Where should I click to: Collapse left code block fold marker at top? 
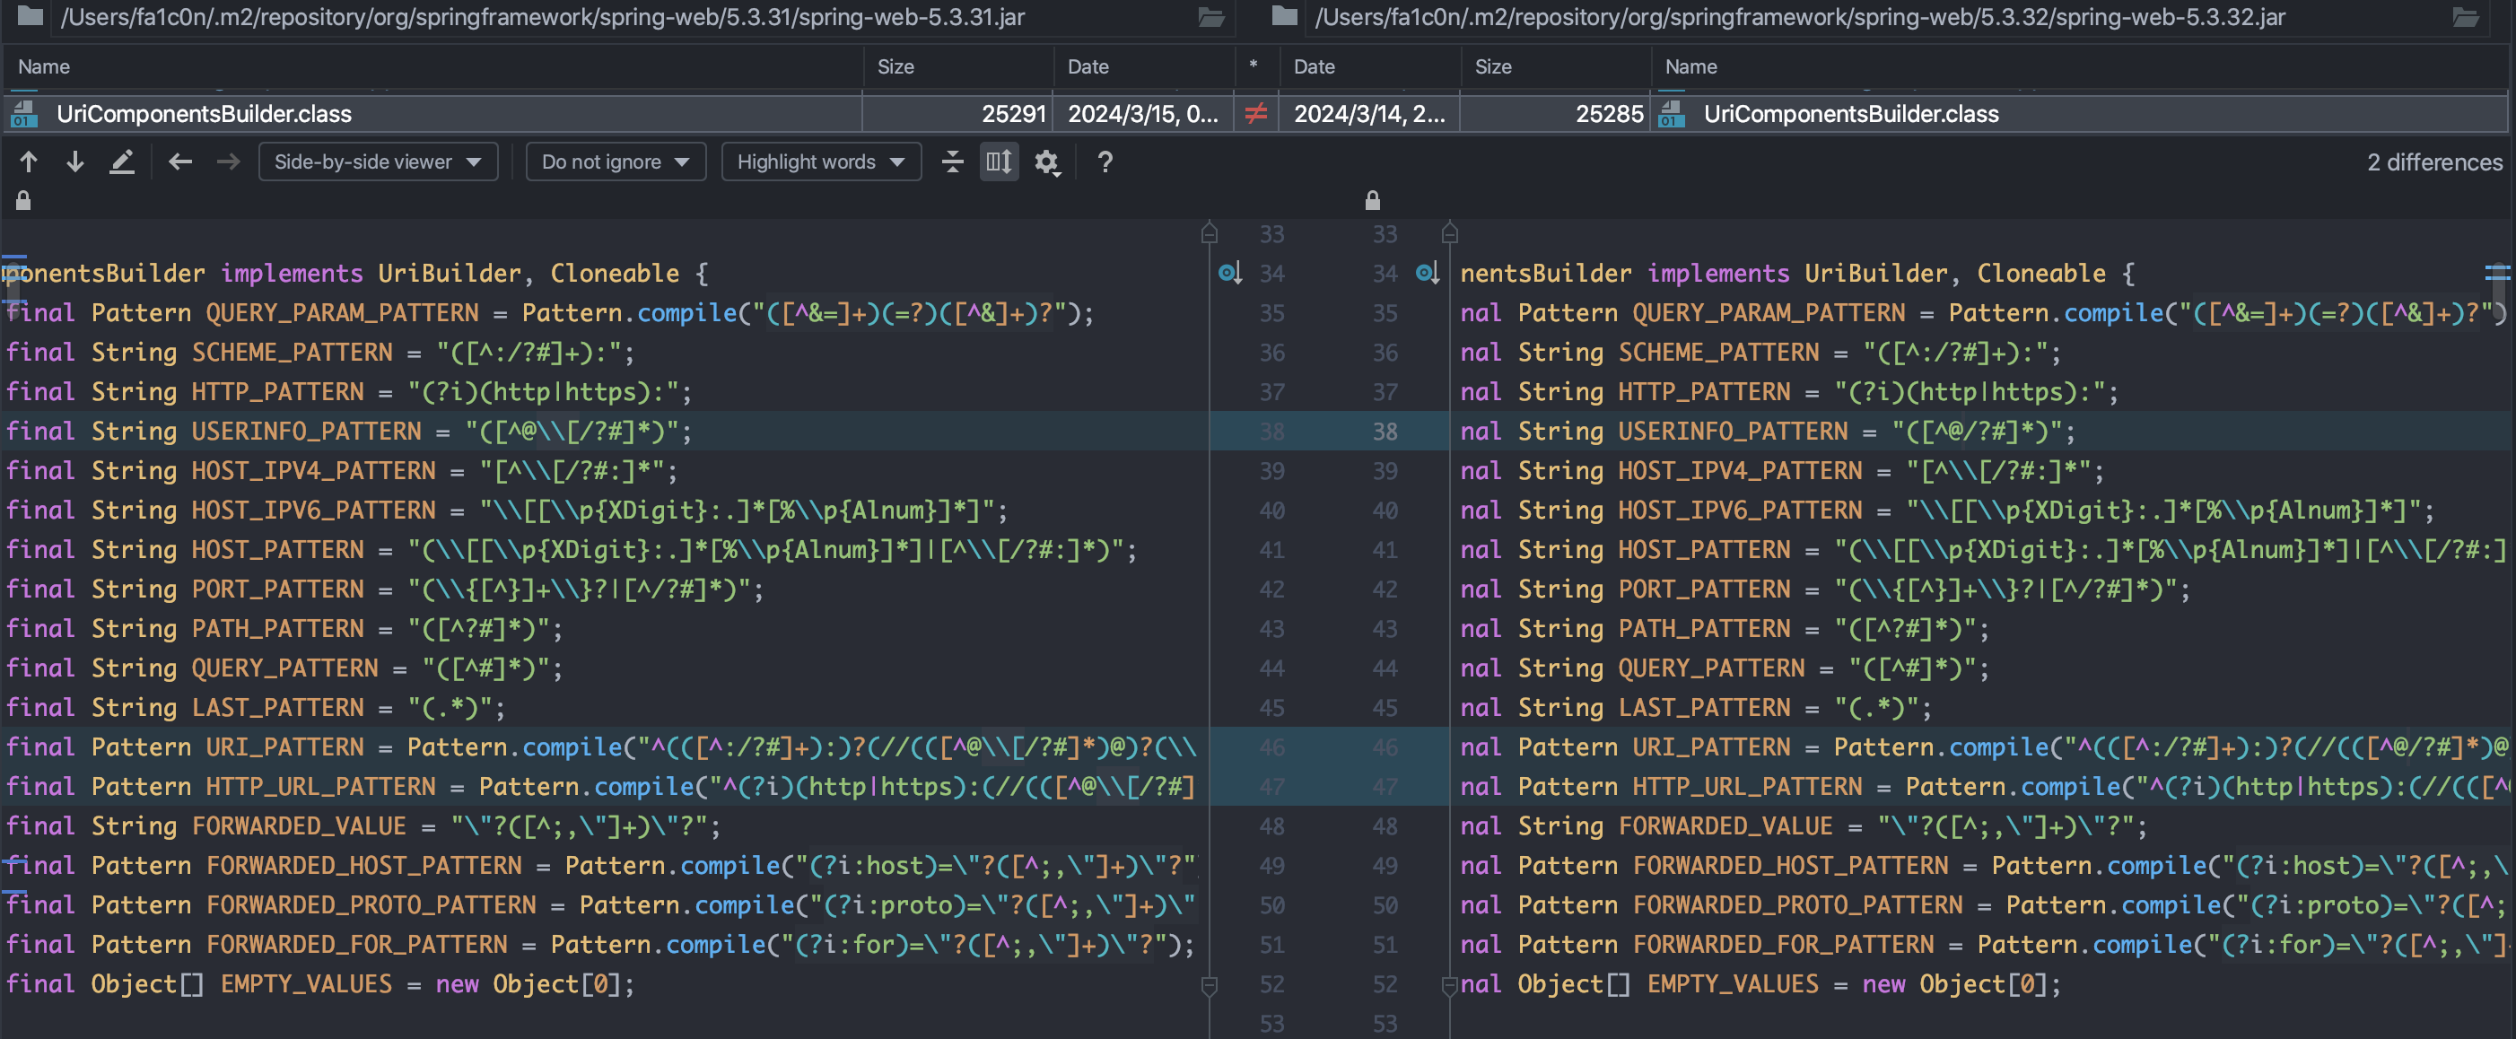pyautogui.click(x=1210, y=232)
